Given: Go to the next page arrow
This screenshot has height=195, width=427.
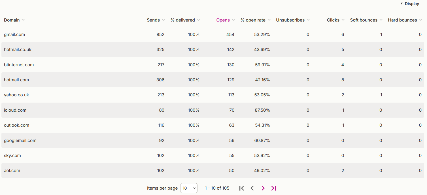Looking at the screenshot, I should point(263,188).
